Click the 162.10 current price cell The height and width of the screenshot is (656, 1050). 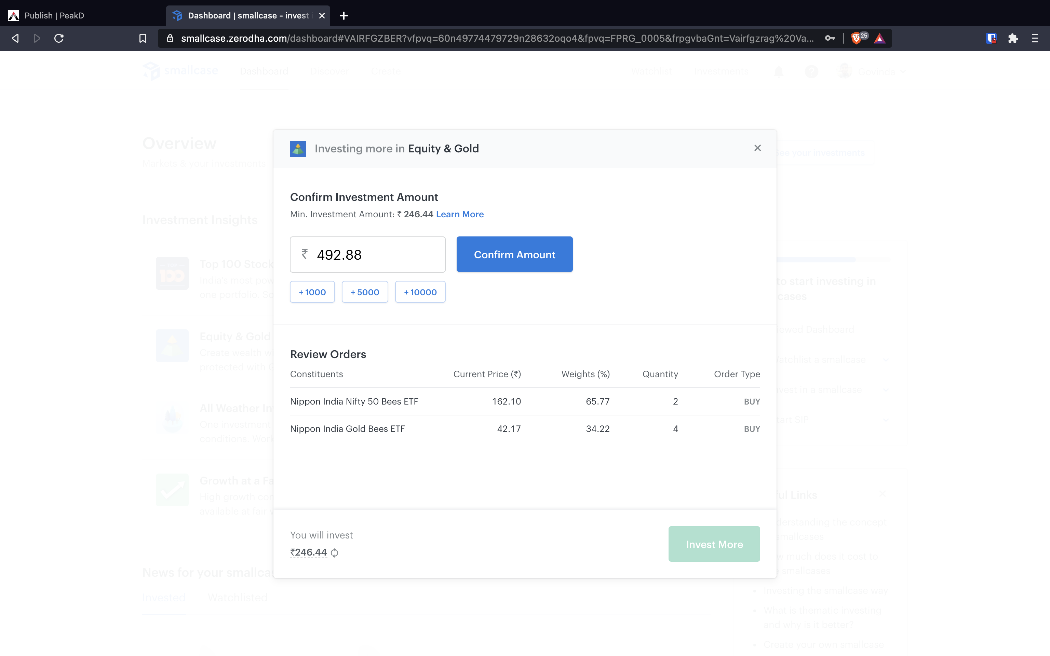coord(506,401)
